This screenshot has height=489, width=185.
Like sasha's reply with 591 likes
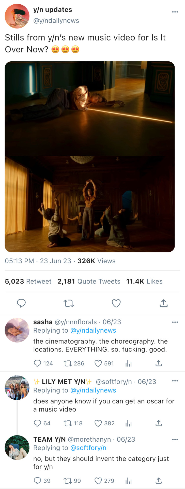(98, 363)
